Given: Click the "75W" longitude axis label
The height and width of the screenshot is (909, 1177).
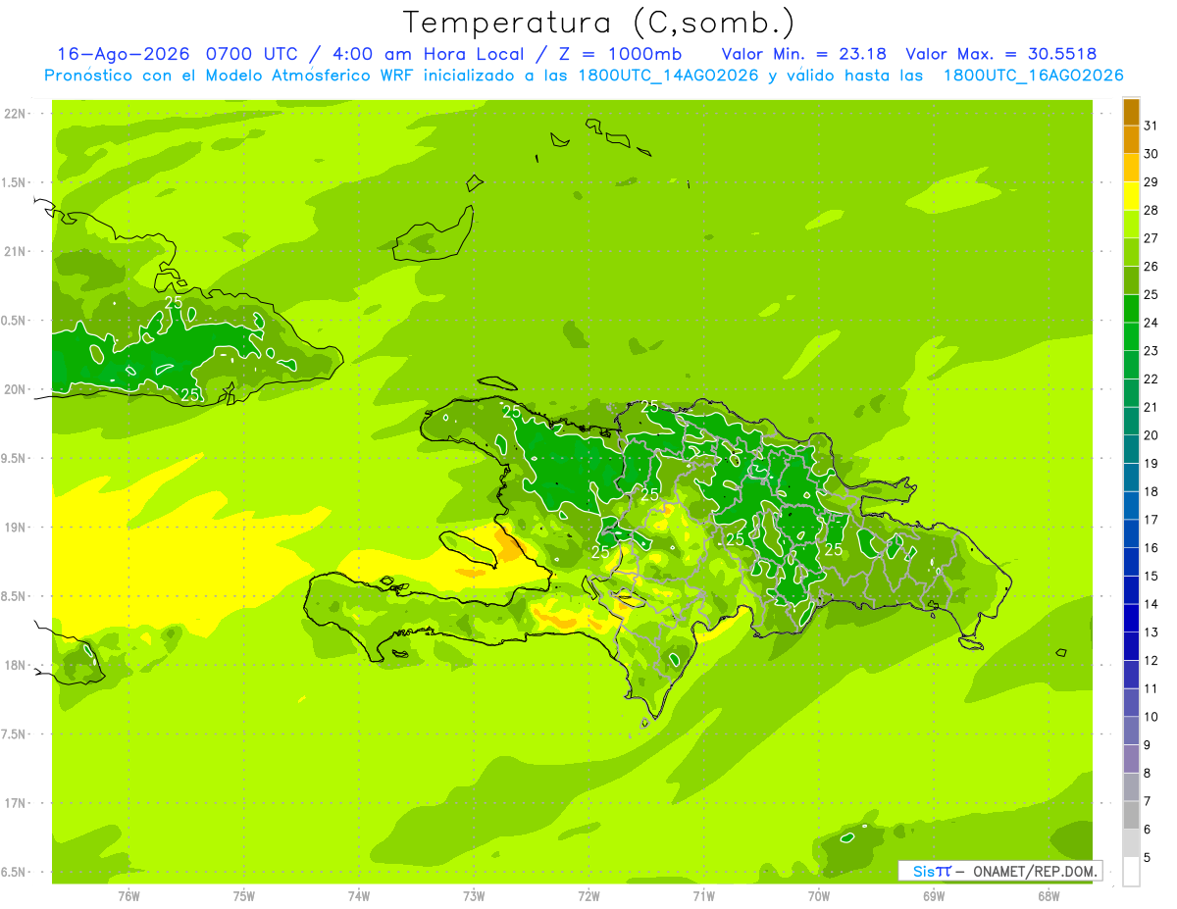Looking at the screenshot, I should click(244, 896).
